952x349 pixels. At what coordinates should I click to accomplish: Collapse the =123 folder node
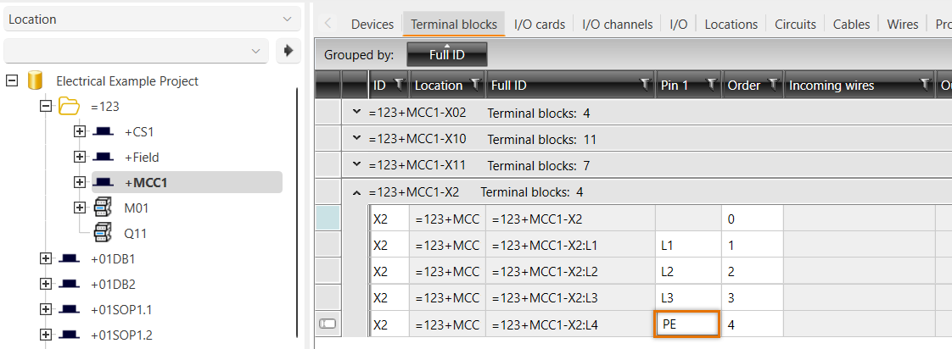click(46, 107)
